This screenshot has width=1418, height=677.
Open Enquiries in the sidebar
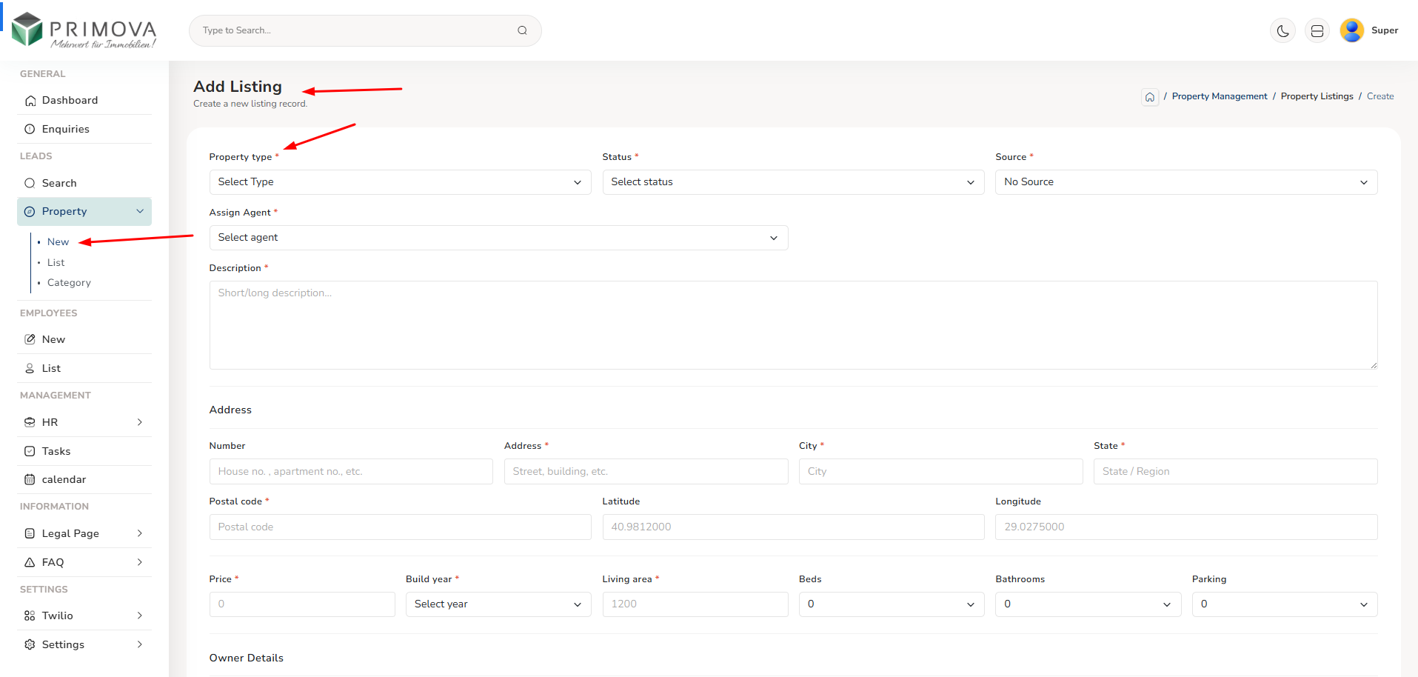[x=65, y=129]
